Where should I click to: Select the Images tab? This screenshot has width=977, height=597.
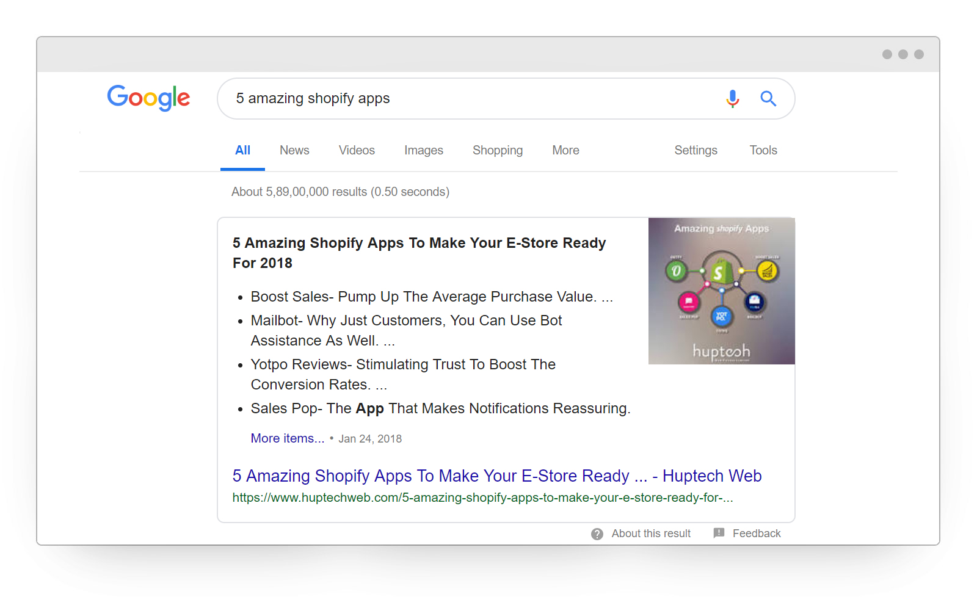(423, 150)
